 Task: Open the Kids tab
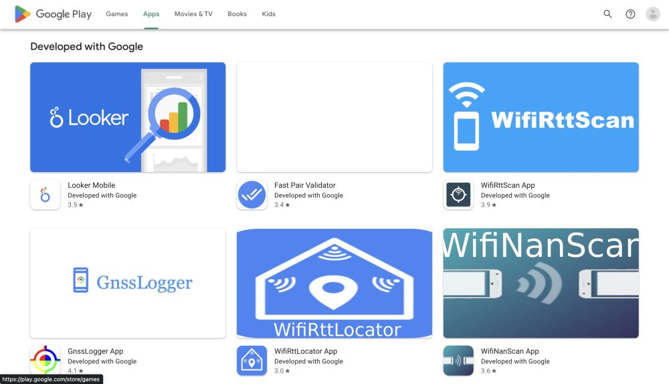(x=268, y=14)
